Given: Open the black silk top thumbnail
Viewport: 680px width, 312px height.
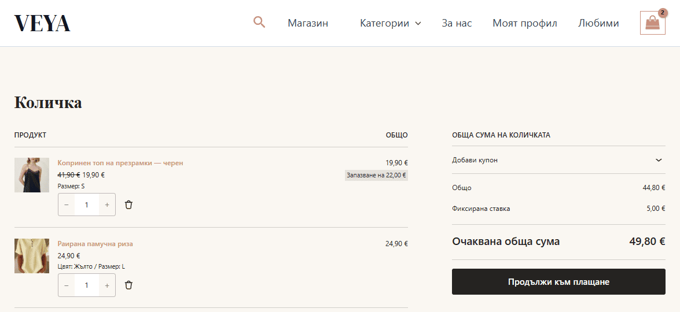Looking at the screenshot, I should pos(32,175).
